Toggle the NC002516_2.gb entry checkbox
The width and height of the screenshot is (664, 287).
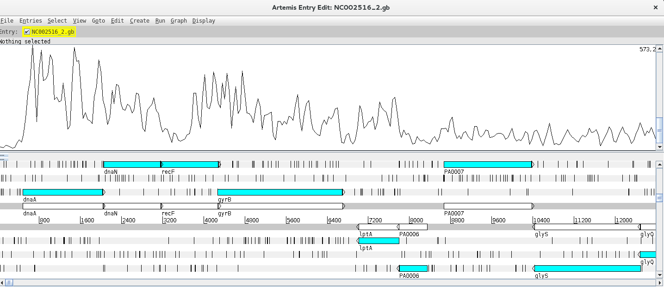pos(27,32)
